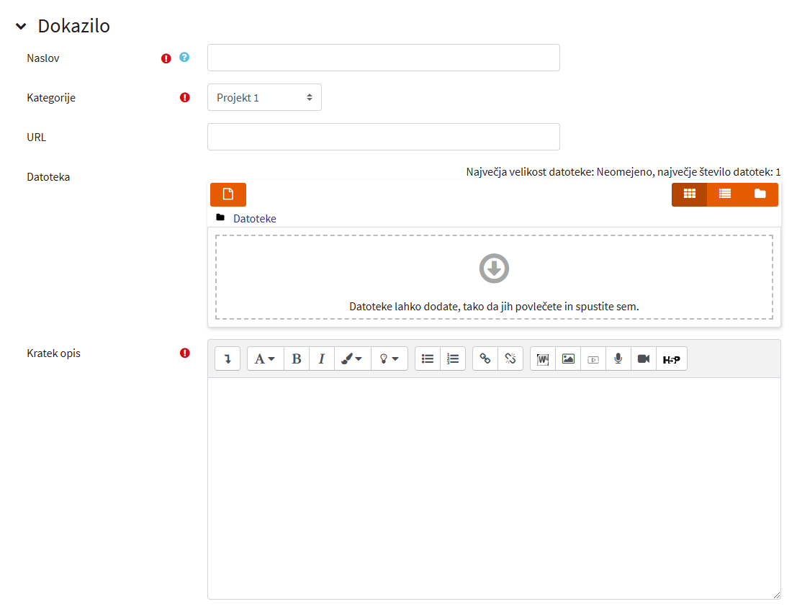Record video with the camera icon
797x609 pixels.
point(644,358)
